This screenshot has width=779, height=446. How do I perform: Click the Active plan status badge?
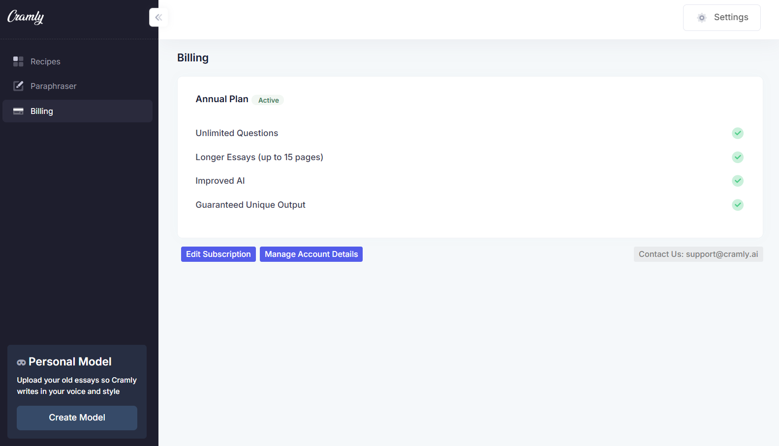point(268,100)
